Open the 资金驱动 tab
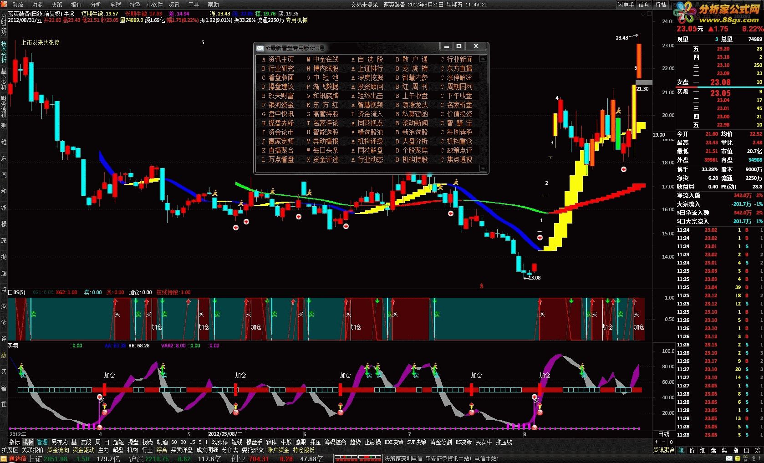Screen dimensions: 764x463 click(83, 450)
